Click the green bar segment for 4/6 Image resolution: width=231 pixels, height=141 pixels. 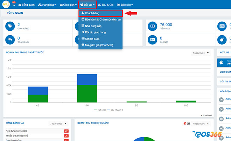click(38, 98)
